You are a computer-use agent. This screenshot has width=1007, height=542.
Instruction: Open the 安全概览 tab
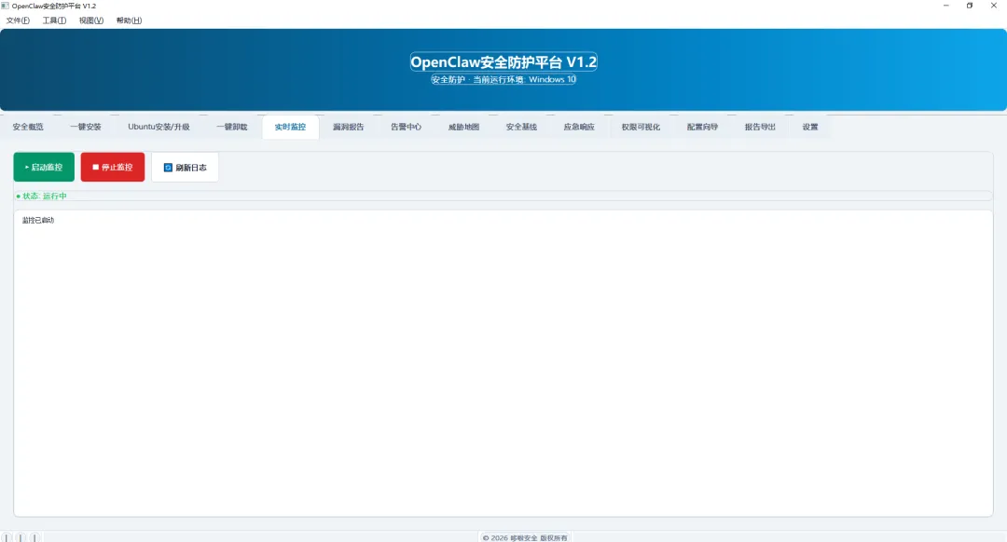coord(28,127)
